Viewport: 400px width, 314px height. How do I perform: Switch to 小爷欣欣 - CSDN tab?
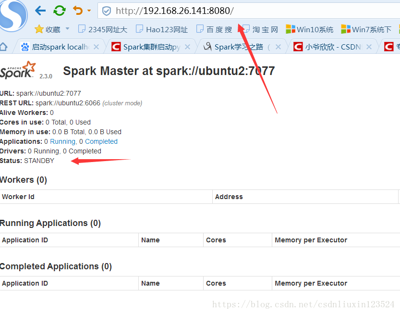tap(333, 47)
